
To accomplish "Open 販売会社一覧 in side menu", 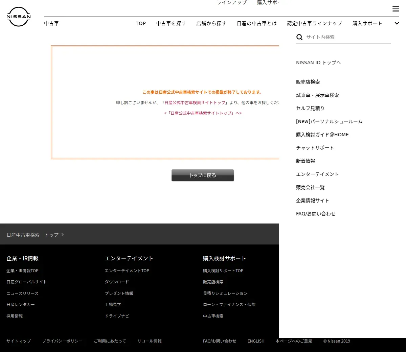I will pyautogui.click(x=310, y=187).
